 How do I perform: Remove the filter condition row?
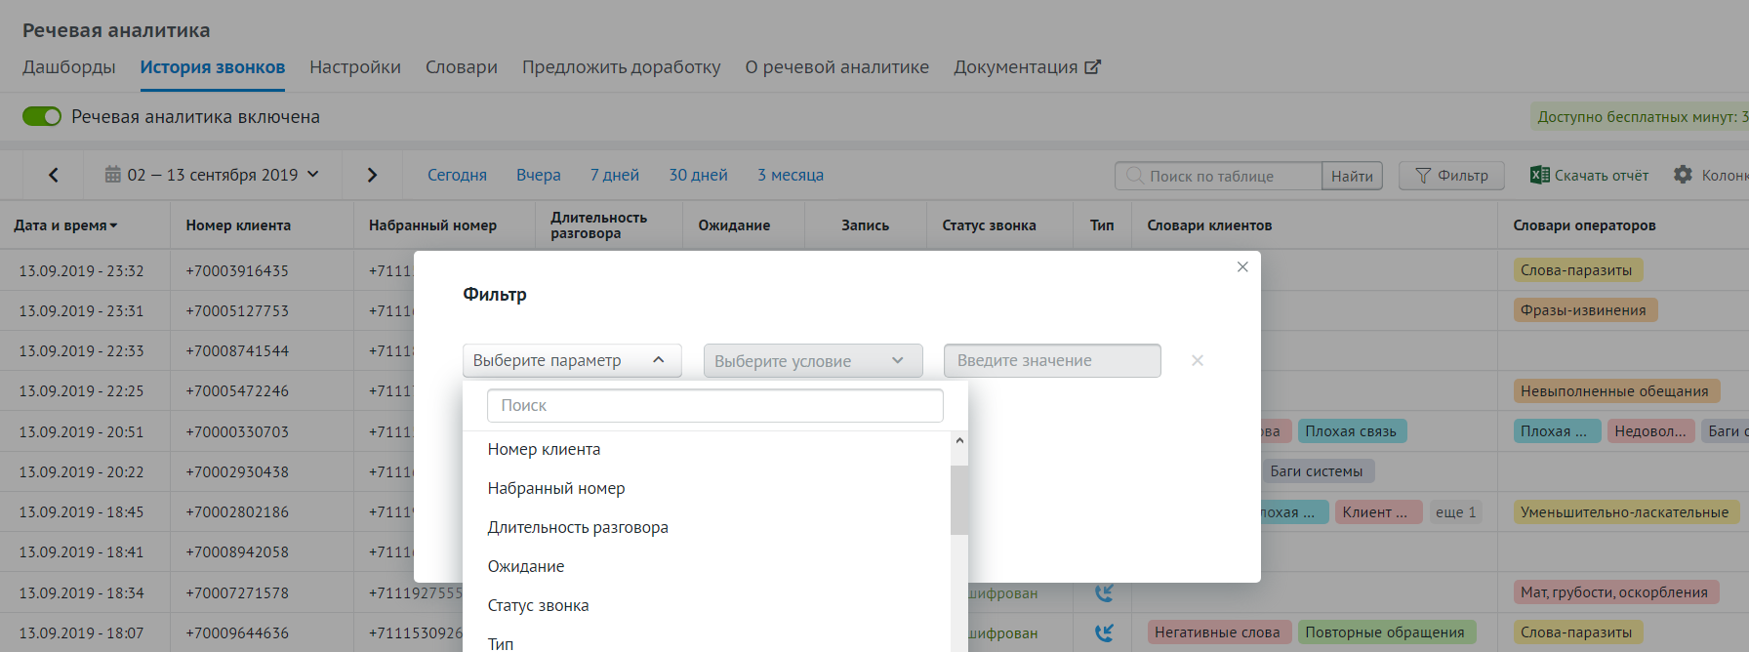(x=1198, y=361)
